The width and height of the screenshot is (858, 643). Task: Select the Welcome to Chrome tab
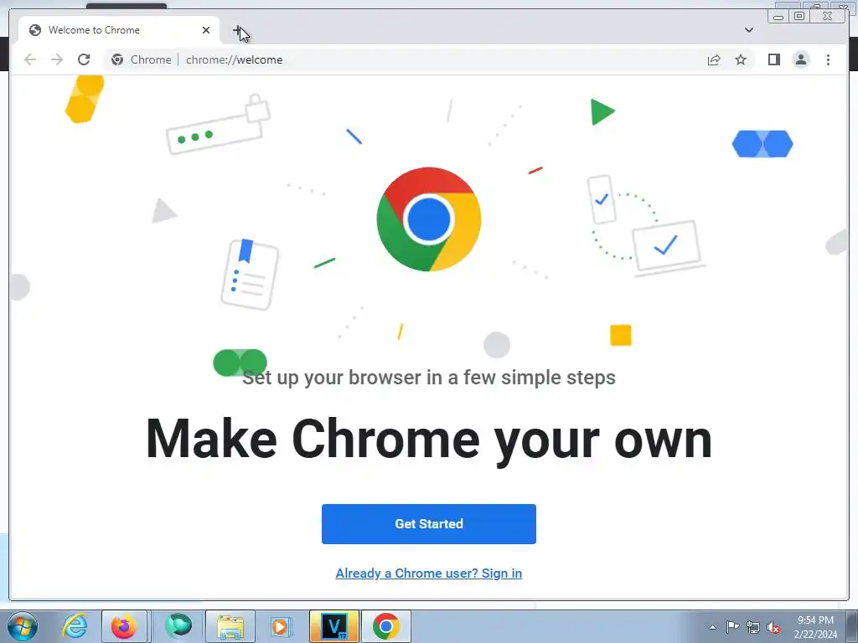119,30
